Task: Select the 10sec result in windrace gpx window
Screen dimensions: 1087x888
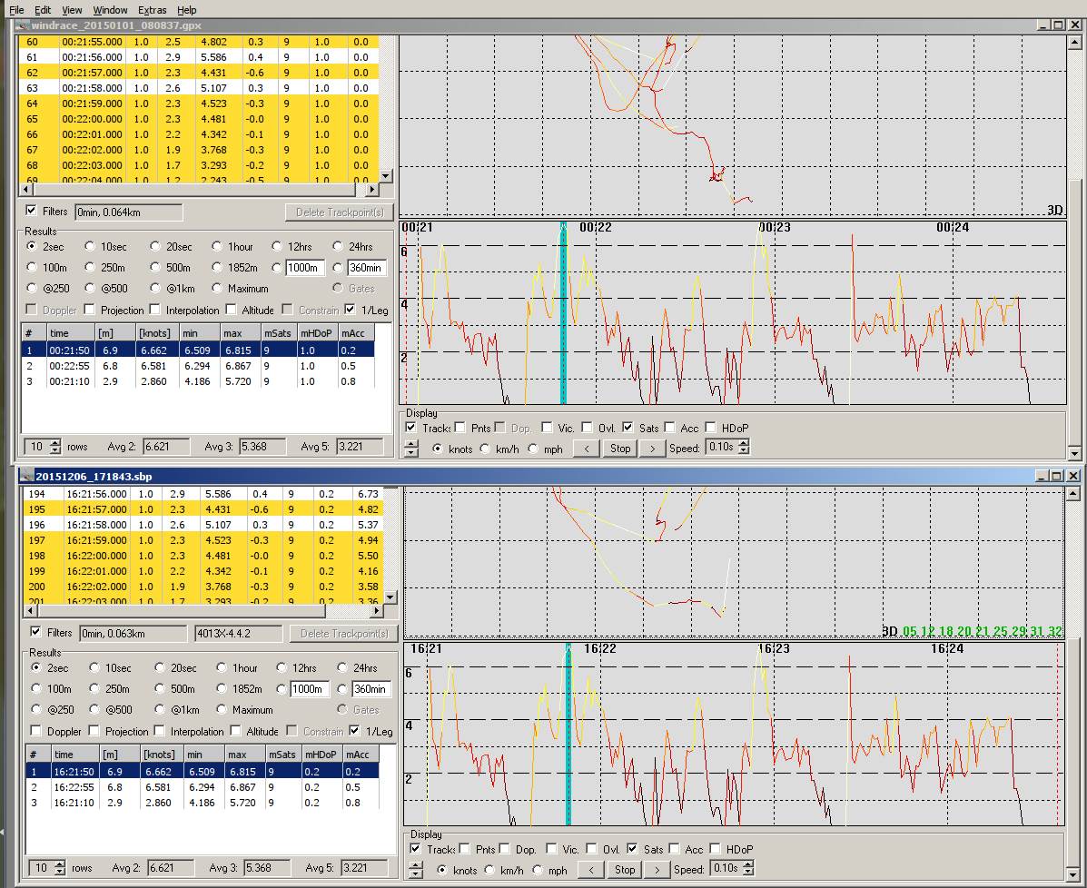Action: point(90,247)
